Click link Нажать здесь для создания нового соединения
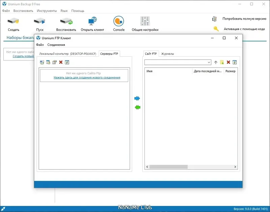 [x=87, y=78]
